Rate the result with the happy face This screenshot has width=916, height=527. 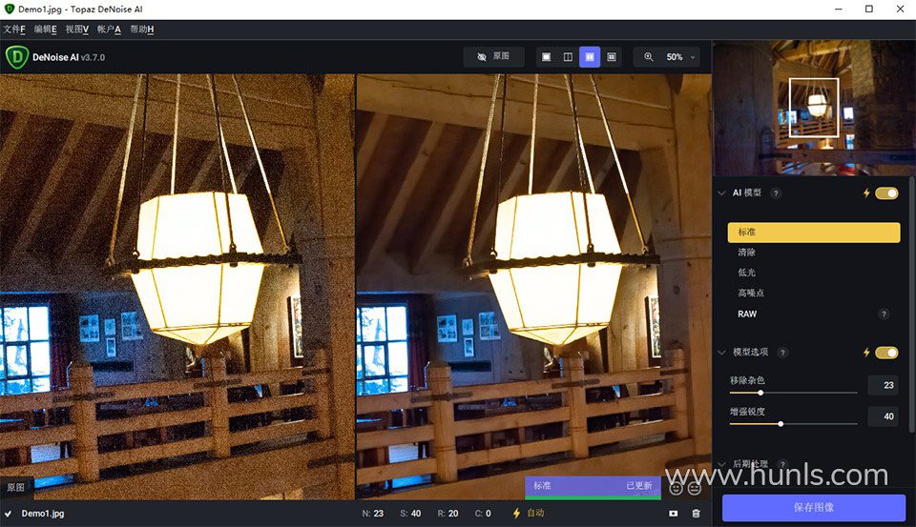(676, 488)
